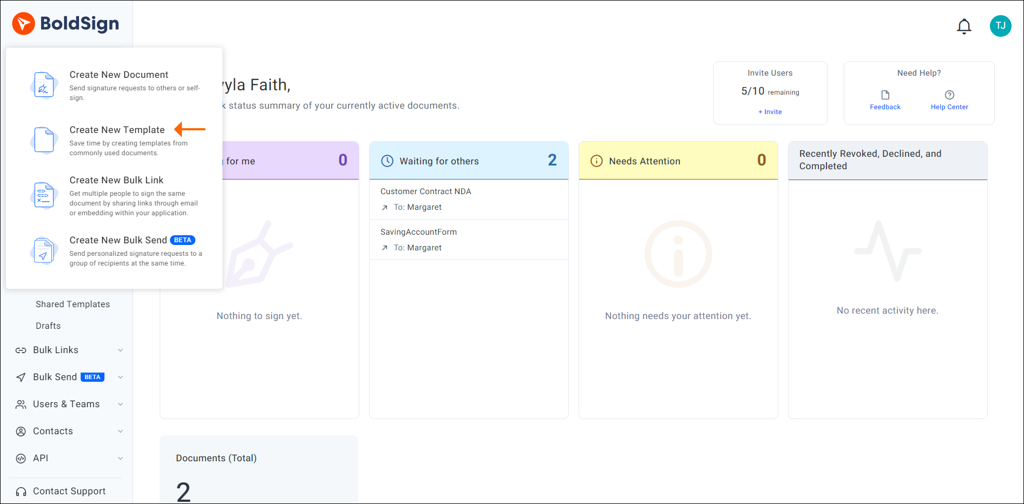Open Drafts in sidebar
This screenshot has height=504, width=1024.
(48, 326)
